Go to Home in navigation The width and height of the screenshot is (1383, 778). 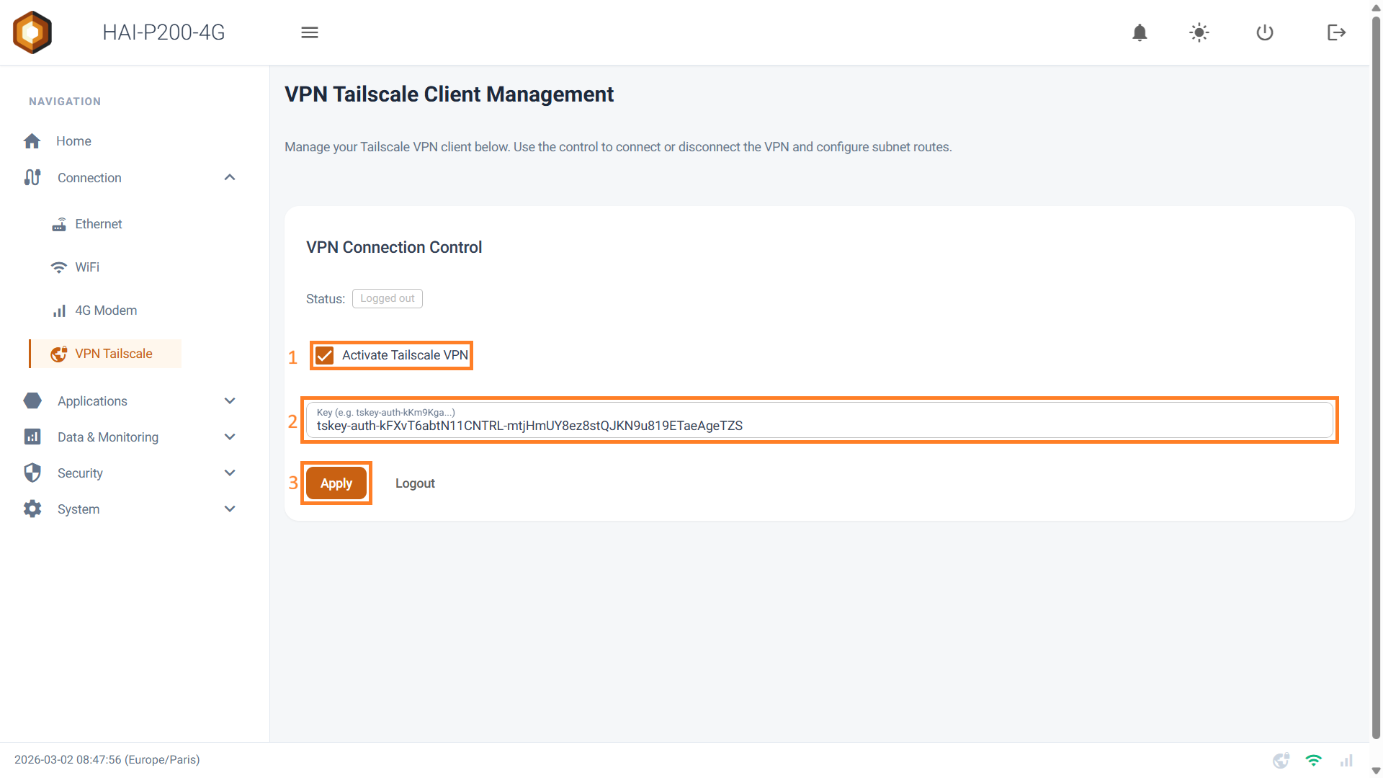73,141
